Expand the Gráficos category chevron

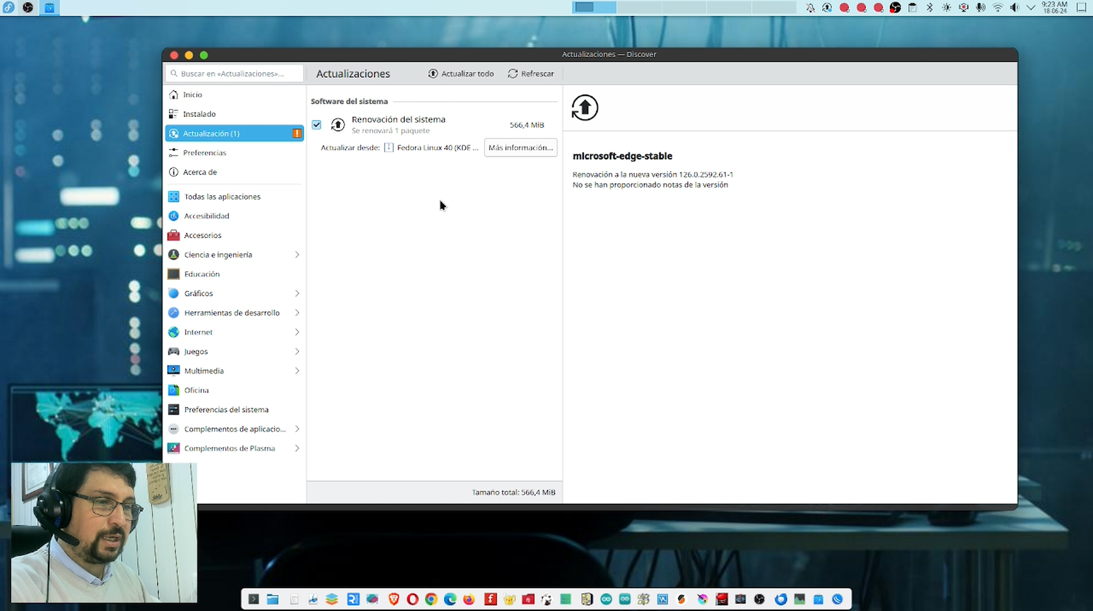[297, 293]
